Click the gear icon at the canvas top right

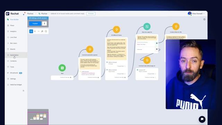pyautogui.click(x=204, y=19)
